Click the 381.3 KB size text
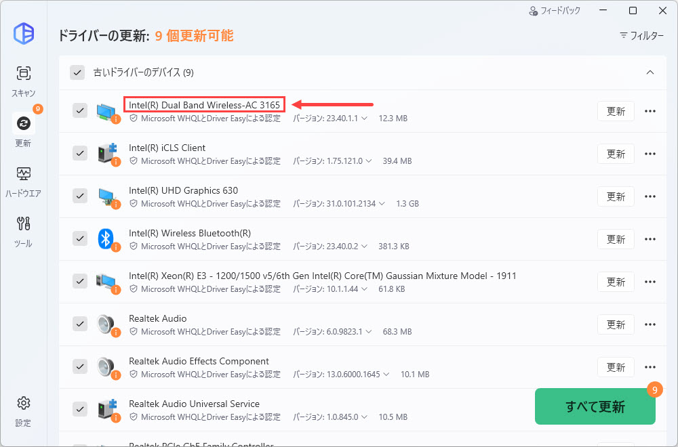678x447 pixels. click(393, 246)
